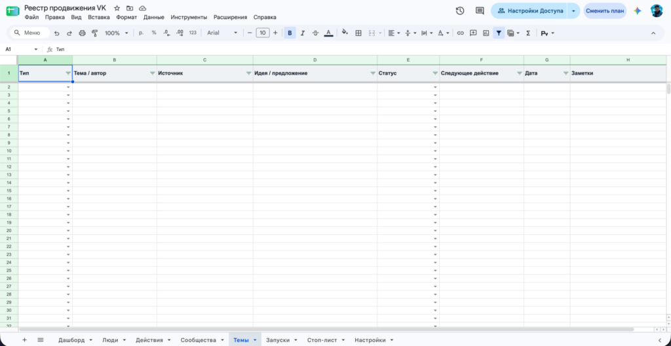Open the Arial font dropdown

tap(222, 33)
